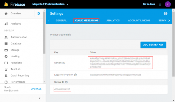Image resolution: width=175 pixels, height=102 pixels.
Task: Open the three-dot overflow menu
Action: point(160,4)
